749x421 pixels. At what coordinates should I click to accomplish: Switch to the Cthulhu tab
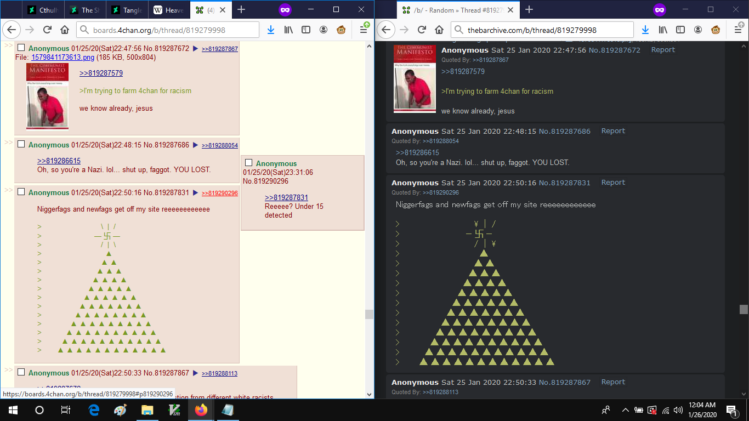click(x=44, y=10)
